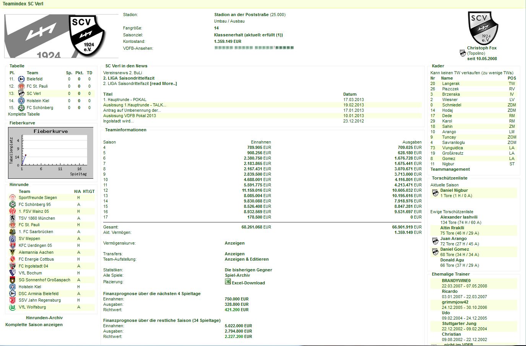Click the small crest beside Daniel Nigbur's goals
This screenshot has width=526, height=346.
[435, 193]
